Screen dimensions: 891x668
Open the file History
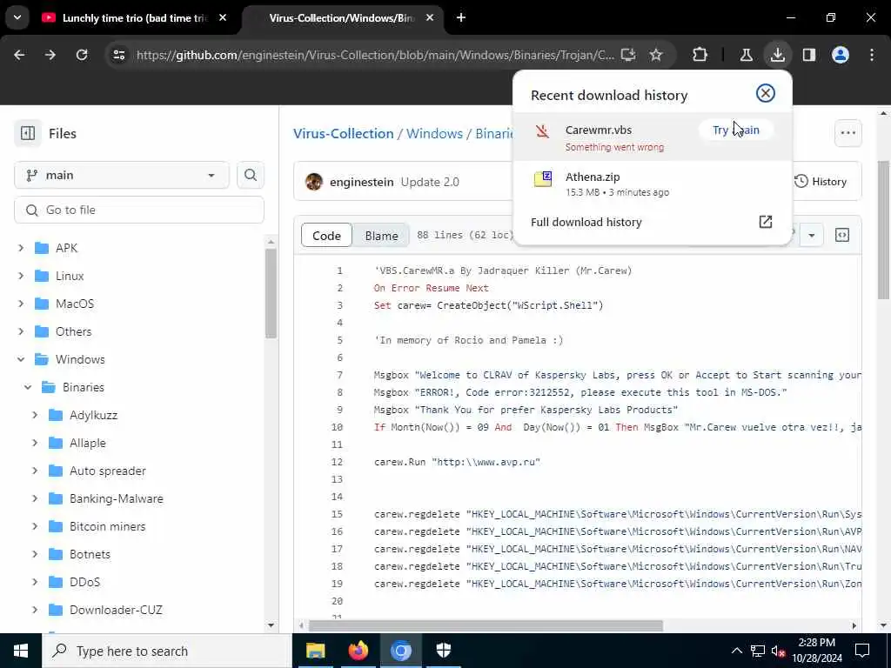pos(821,182)
